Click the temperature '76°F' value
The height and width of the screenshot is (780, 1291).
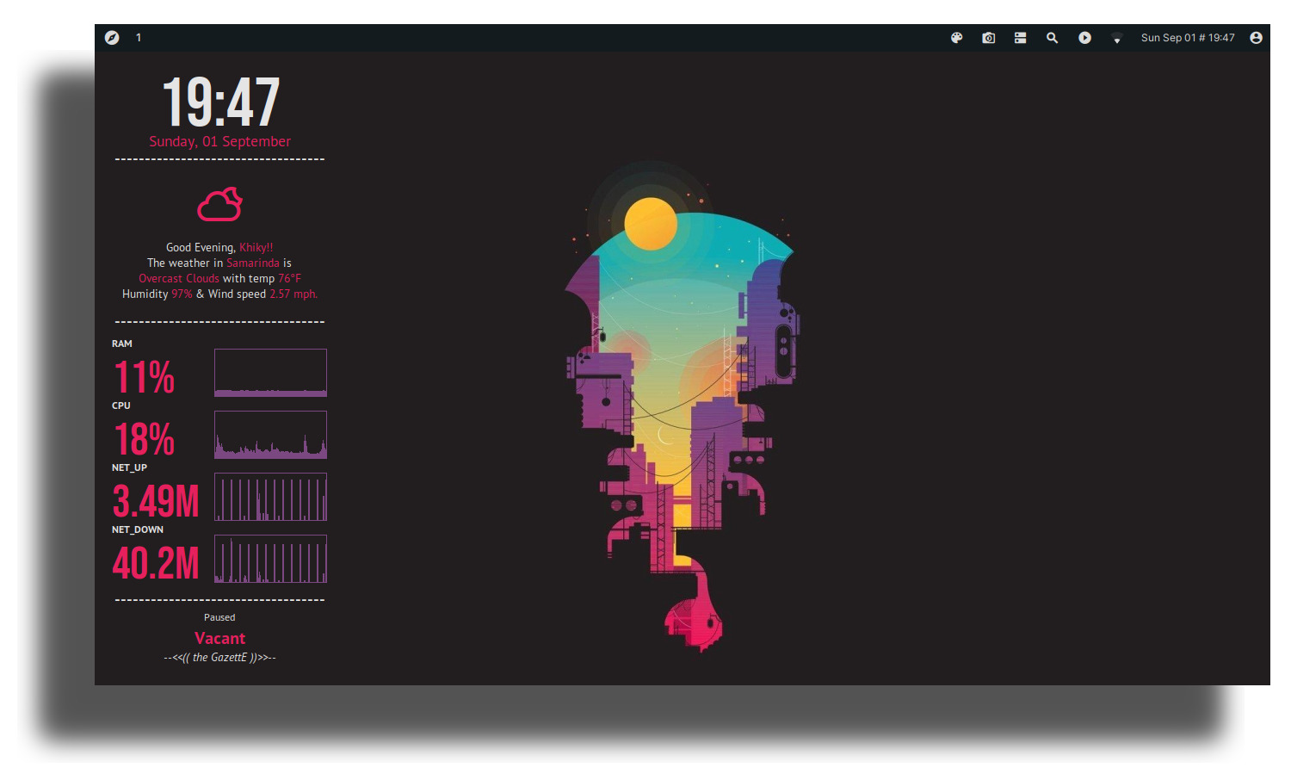click(x=289, y=278)
